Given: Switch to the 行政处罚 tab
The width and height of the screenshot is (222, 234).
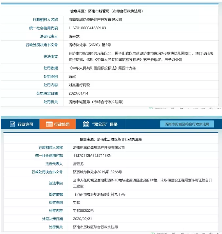Looking at the screenshot, I should (58, 124).
